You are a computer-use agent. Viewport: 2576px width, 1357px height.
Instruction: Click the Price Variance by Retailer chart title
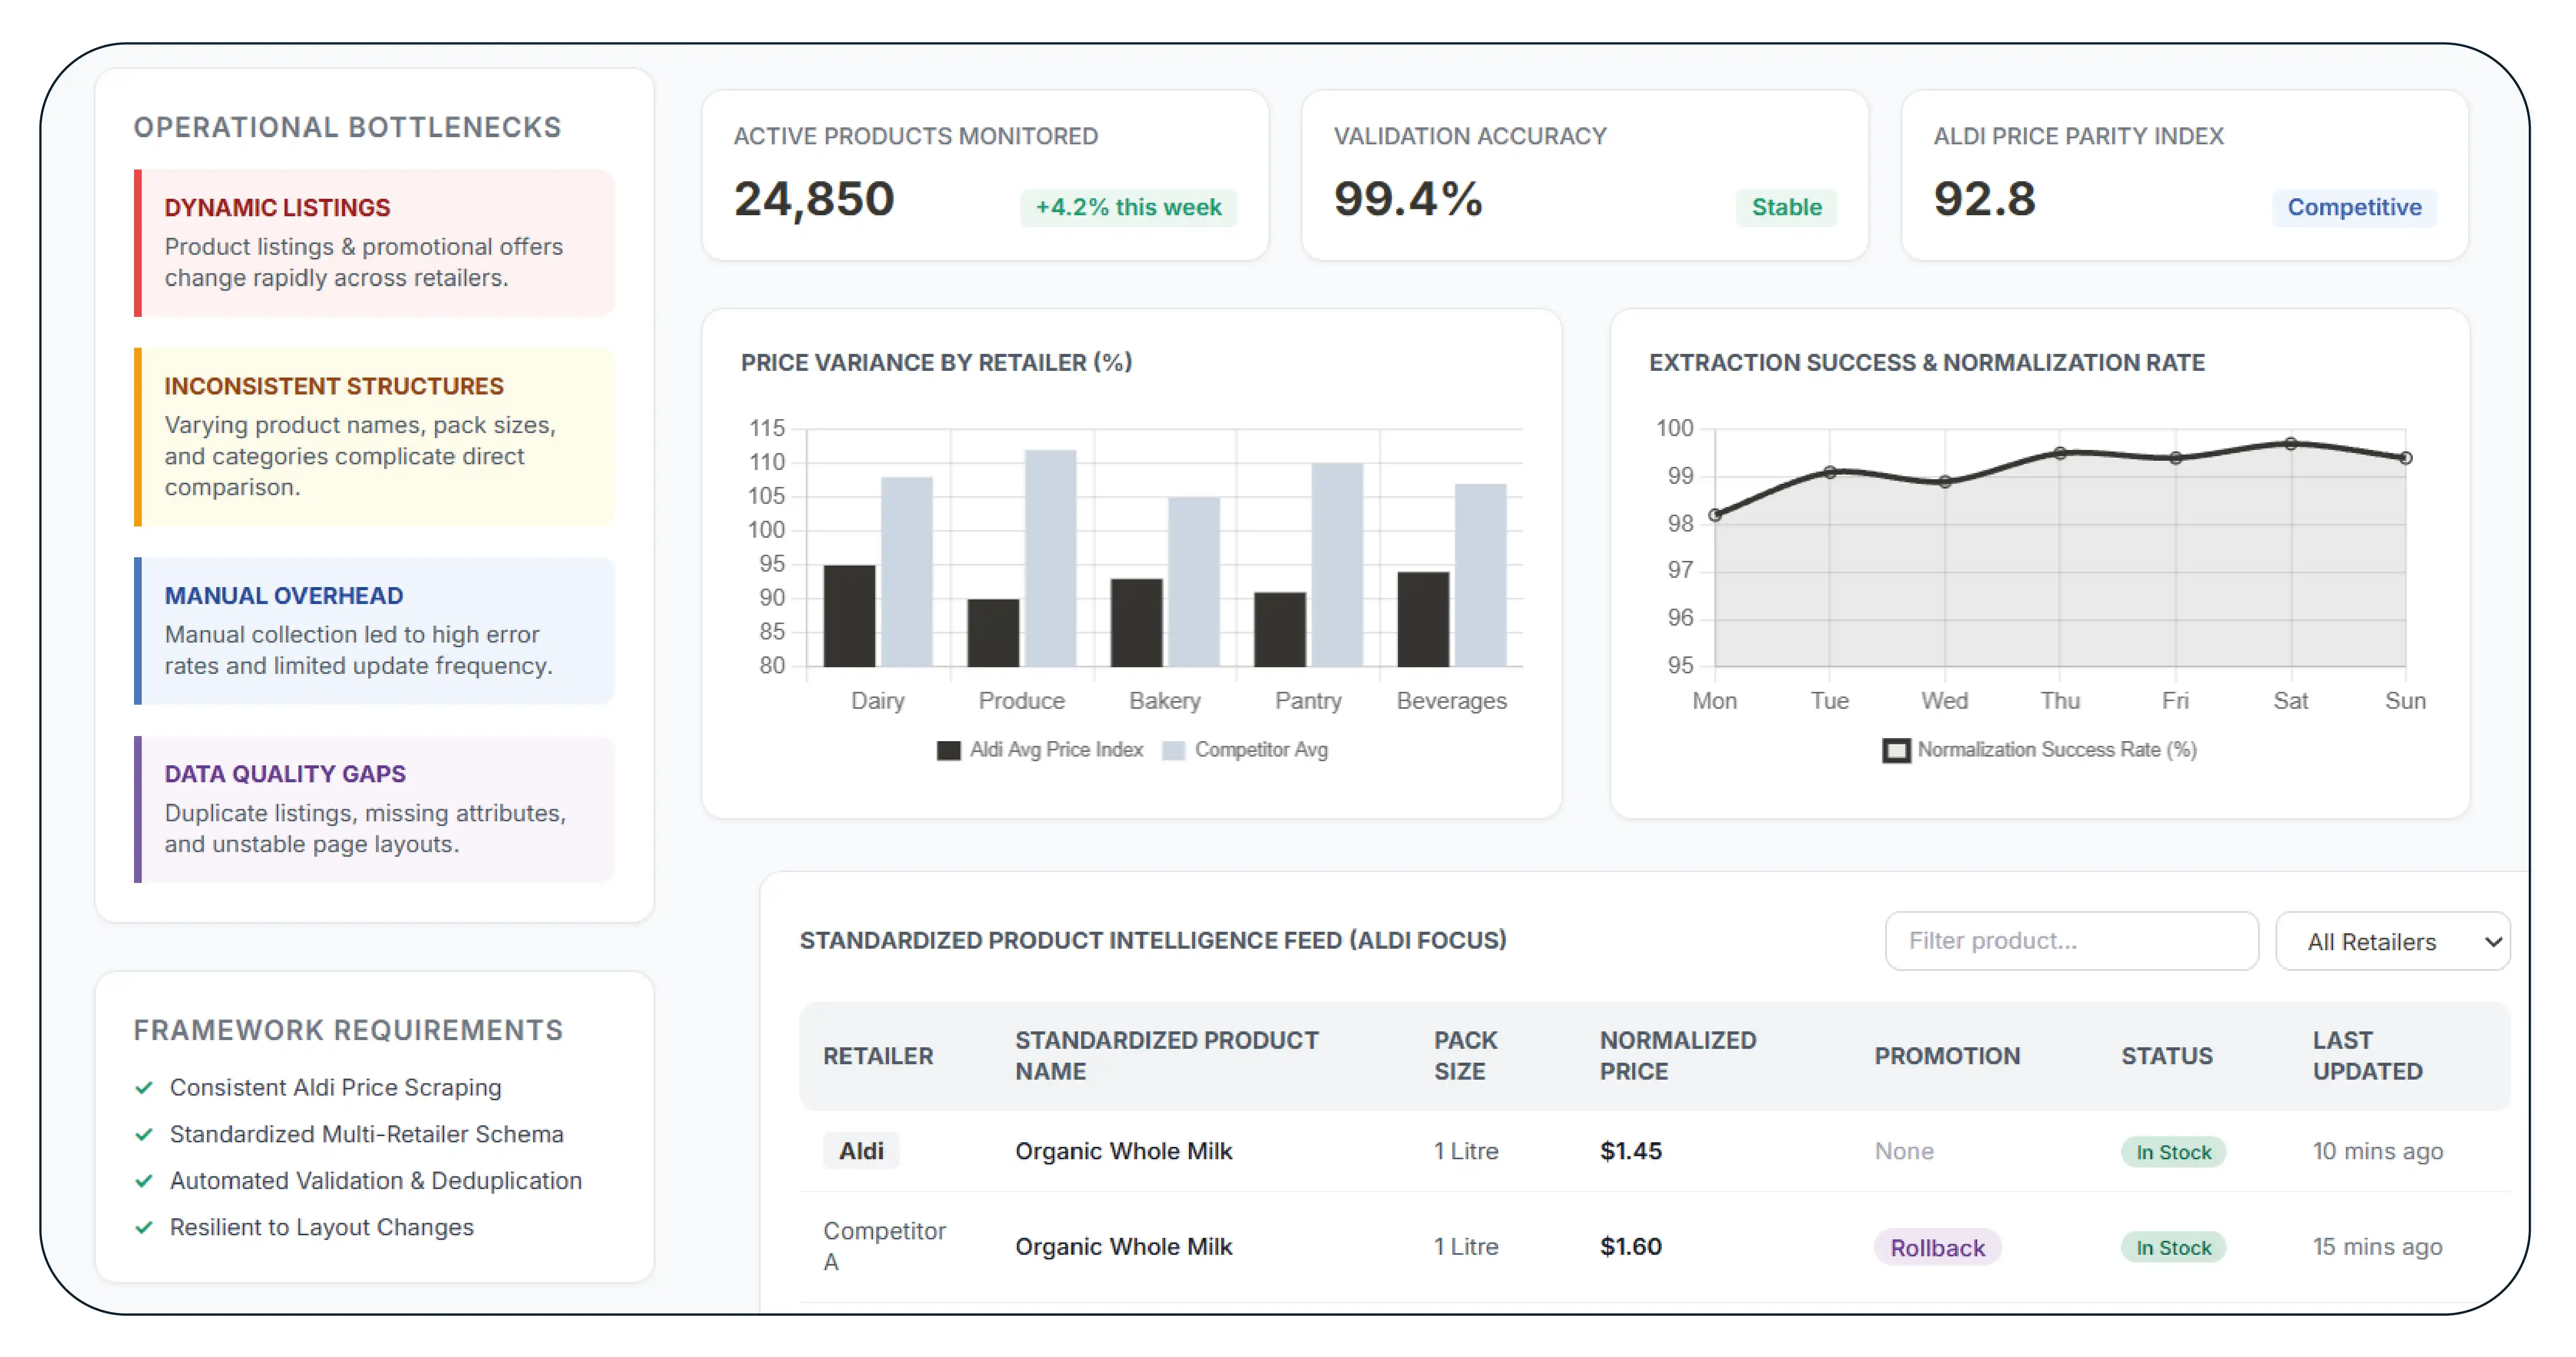pyautogui.click(x=936, y=362)
